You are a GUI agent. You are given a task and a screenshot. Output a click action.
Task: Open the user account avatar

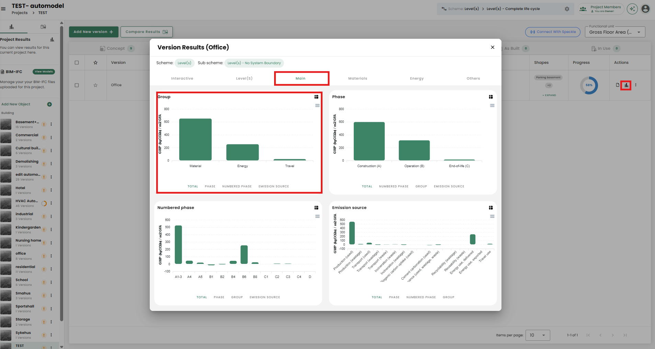coord(645,9)
